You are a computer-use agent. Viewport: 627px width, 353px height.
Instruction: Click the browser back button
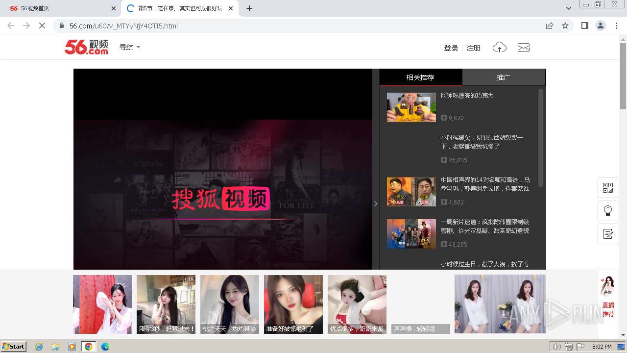point(11,25)
